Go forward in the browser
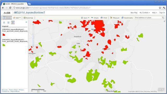 click(7, 8)
